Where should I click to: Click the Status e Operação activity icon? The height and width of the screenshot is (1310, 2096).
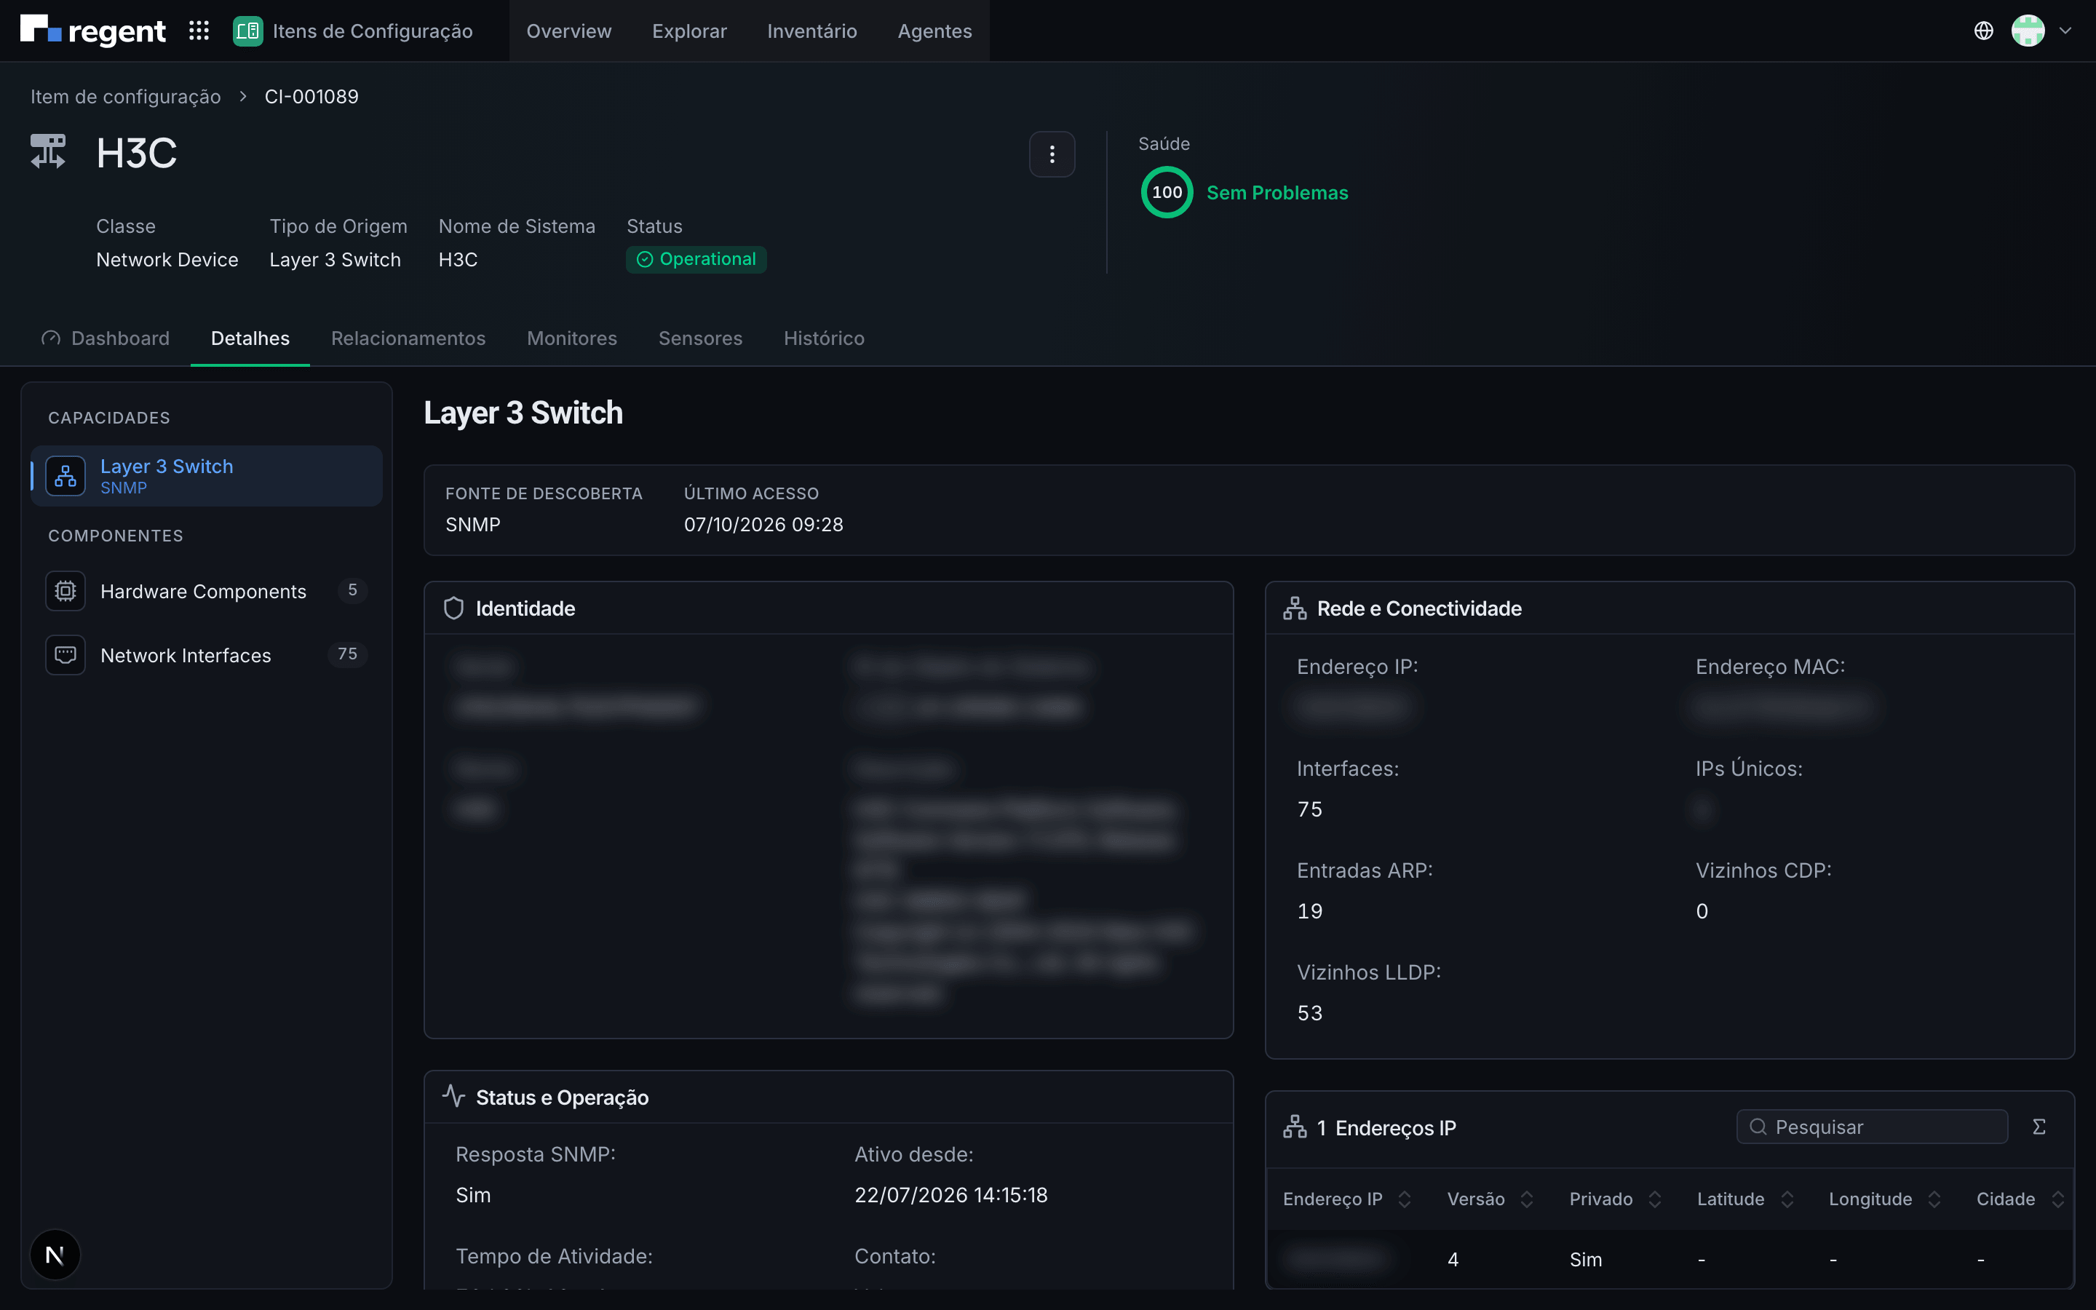coord(454,1096)
